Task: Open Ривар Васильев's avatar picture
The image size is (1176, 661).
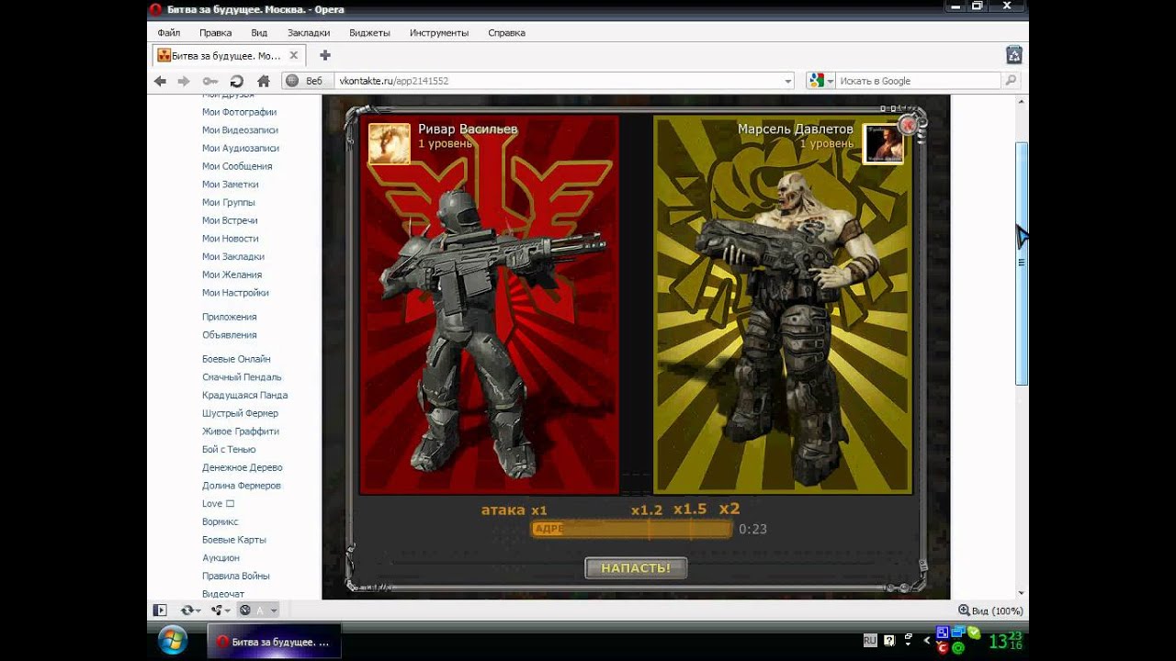Action: (390, 143)
